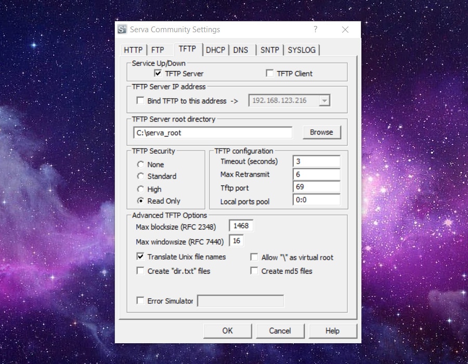The image size is (468, 364).
Task: Click the Max windowsize field
Action: 237,240
